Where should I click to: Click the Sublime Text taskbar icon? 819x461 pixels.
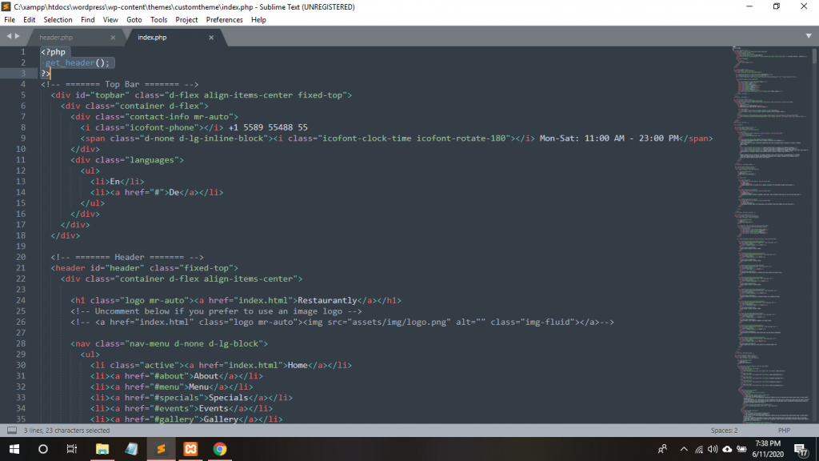click(161, 449)
